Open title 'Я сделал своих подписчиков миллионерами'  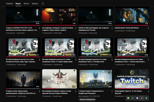(x=21, y=92)
